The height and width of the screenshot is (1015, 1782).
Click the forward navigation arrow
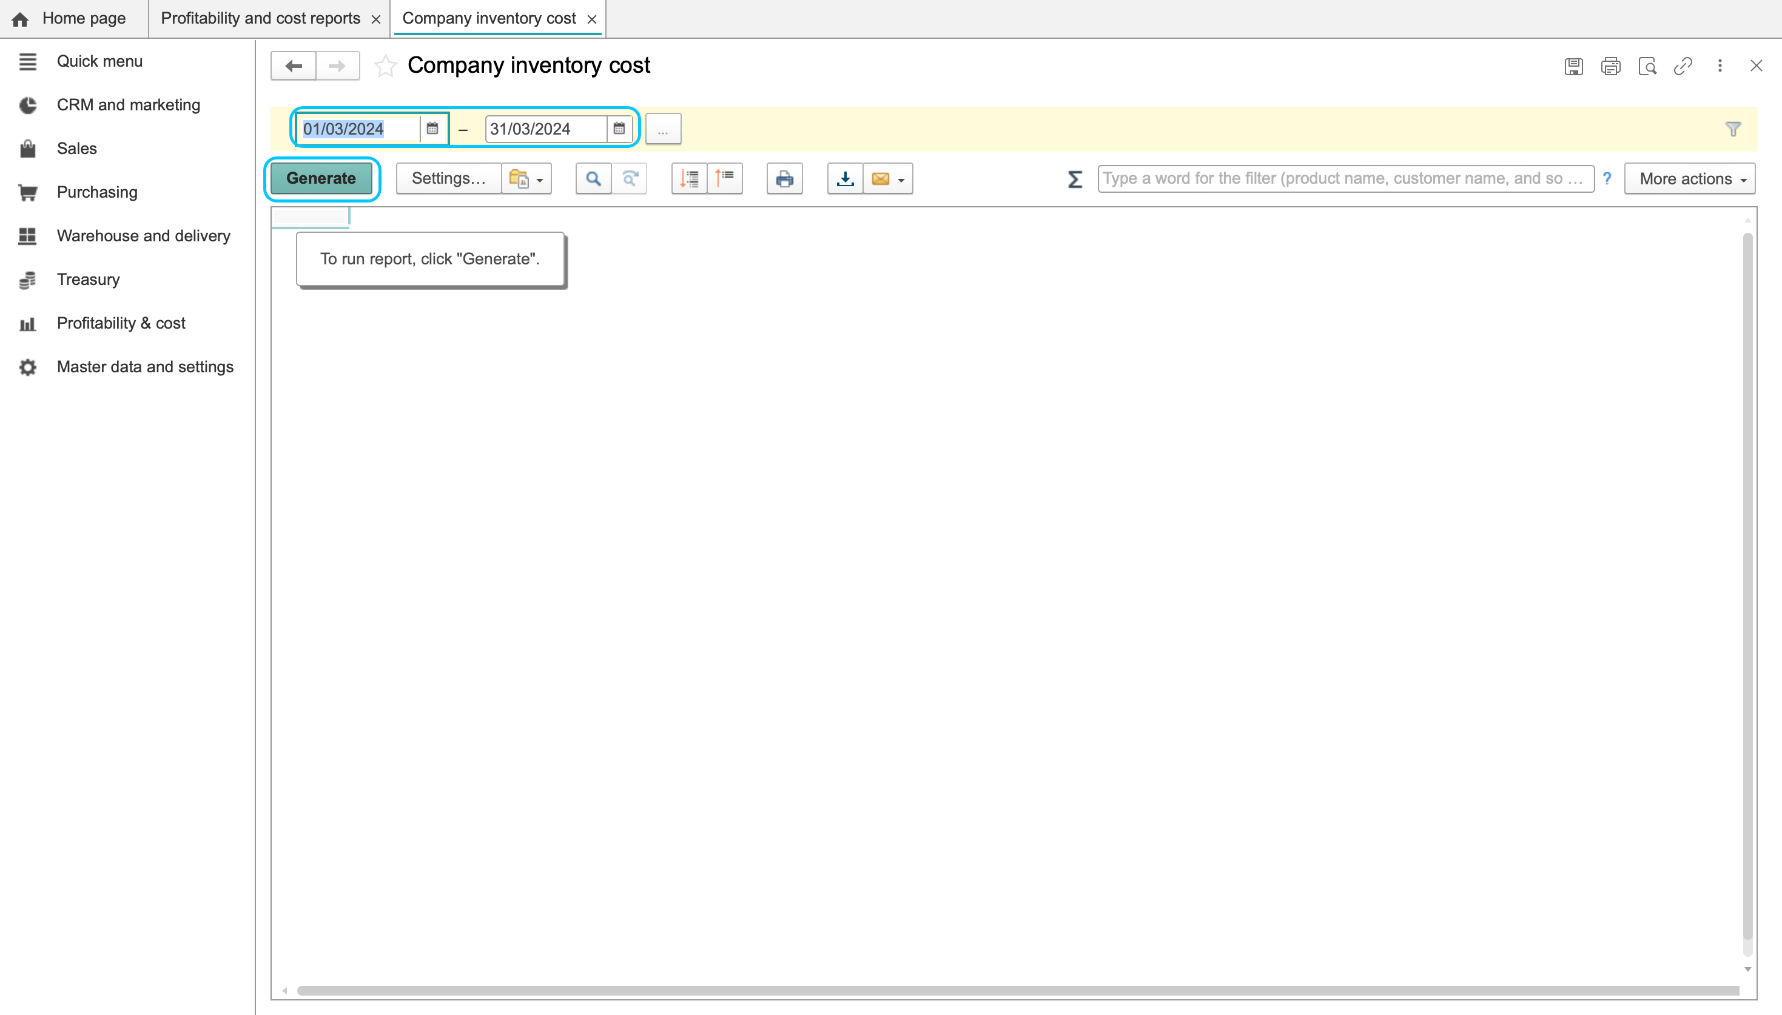(337, 66)
